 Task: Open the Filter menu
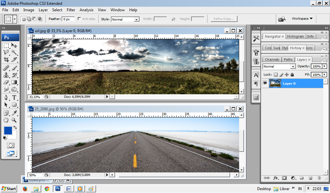tap(71, 10)
